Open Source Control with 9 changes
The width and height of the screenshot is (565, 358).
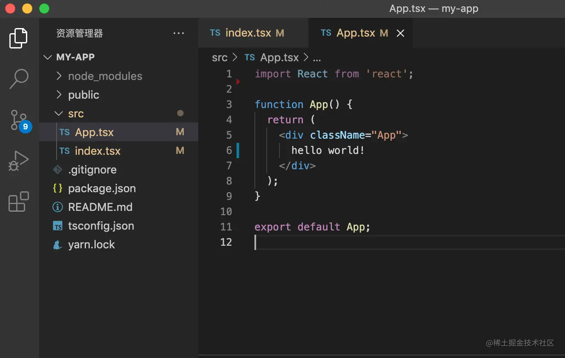pos(19,120)
